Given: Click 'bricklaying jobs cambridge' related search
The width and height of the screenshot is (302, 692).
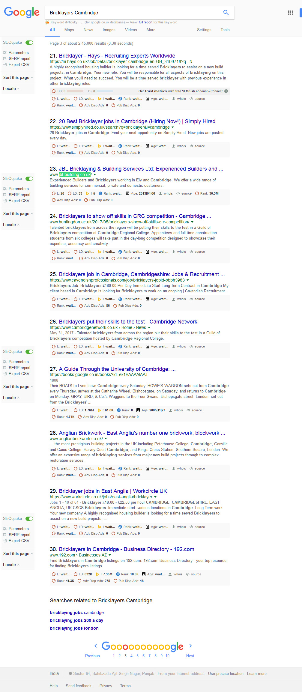Looking at the screenshot, I should [77, 613].
